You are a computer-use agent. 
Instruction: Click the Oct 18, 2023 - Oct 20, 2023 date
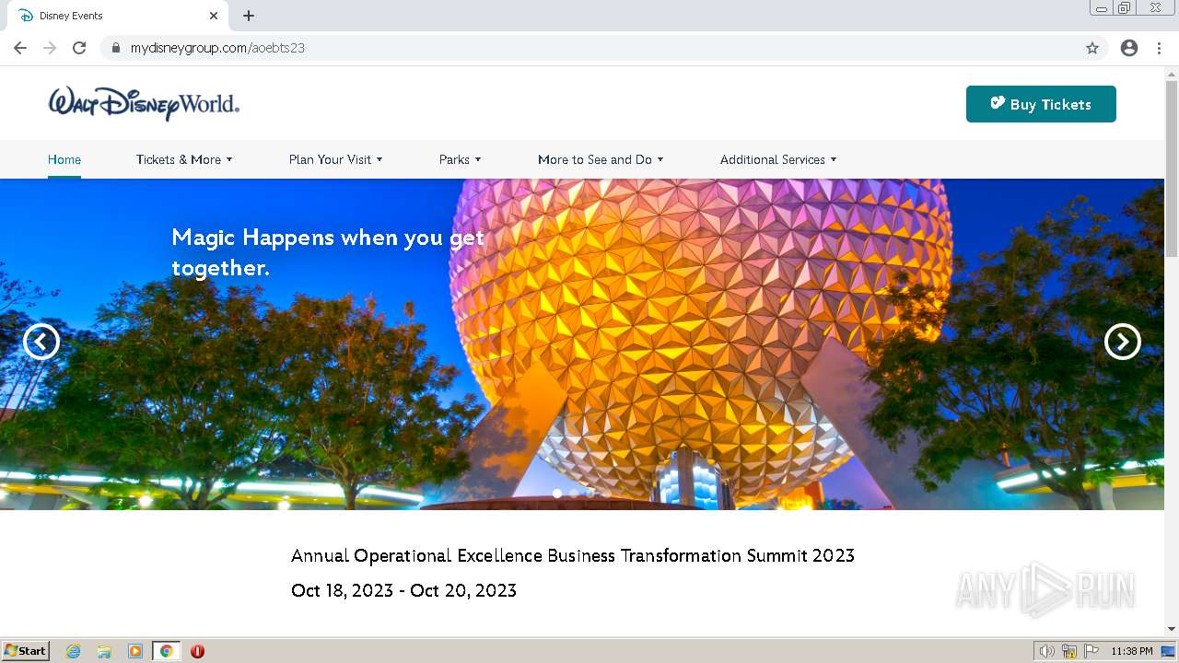tap(403, 590)
